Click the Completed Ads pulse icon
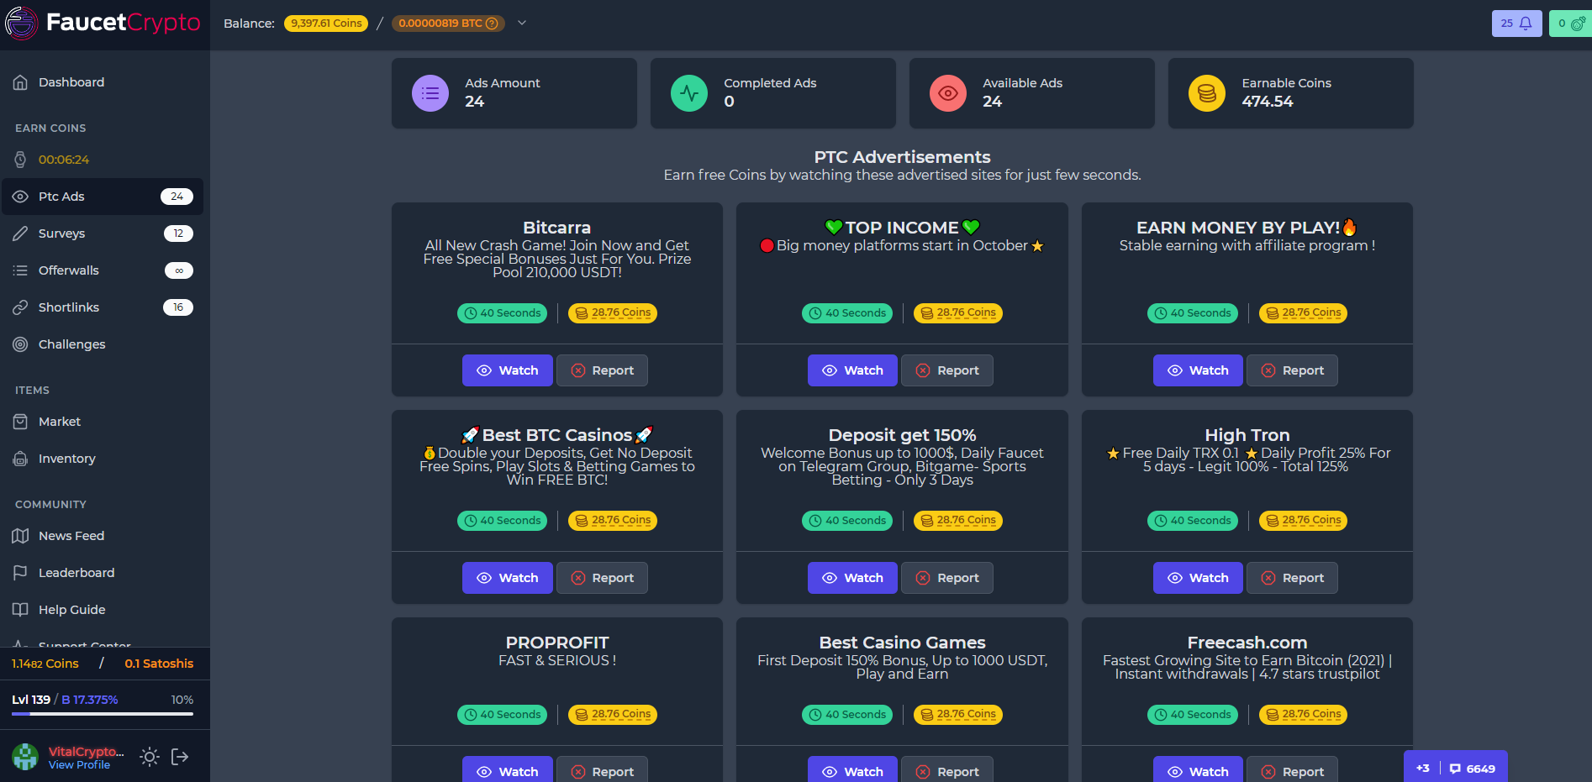The height and width of the screenshot is (782, 1592). tap(689, 93)
